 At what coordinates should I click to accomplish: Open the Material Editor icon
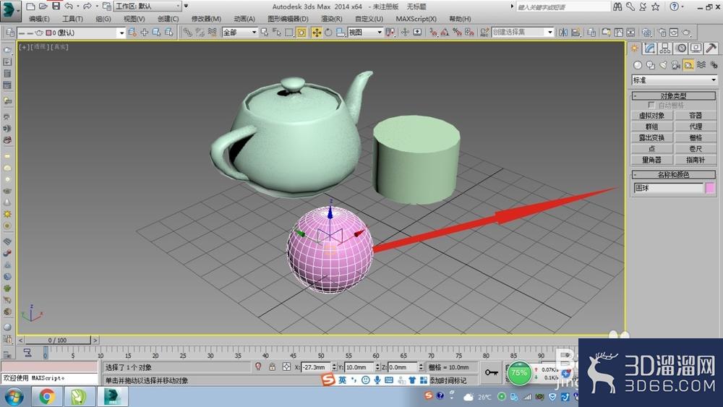click(647, 33)
